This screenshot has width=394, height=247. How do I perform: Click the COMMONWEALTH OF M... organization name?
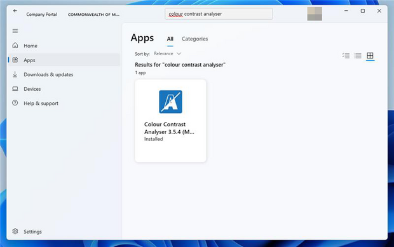coord(93,15)
